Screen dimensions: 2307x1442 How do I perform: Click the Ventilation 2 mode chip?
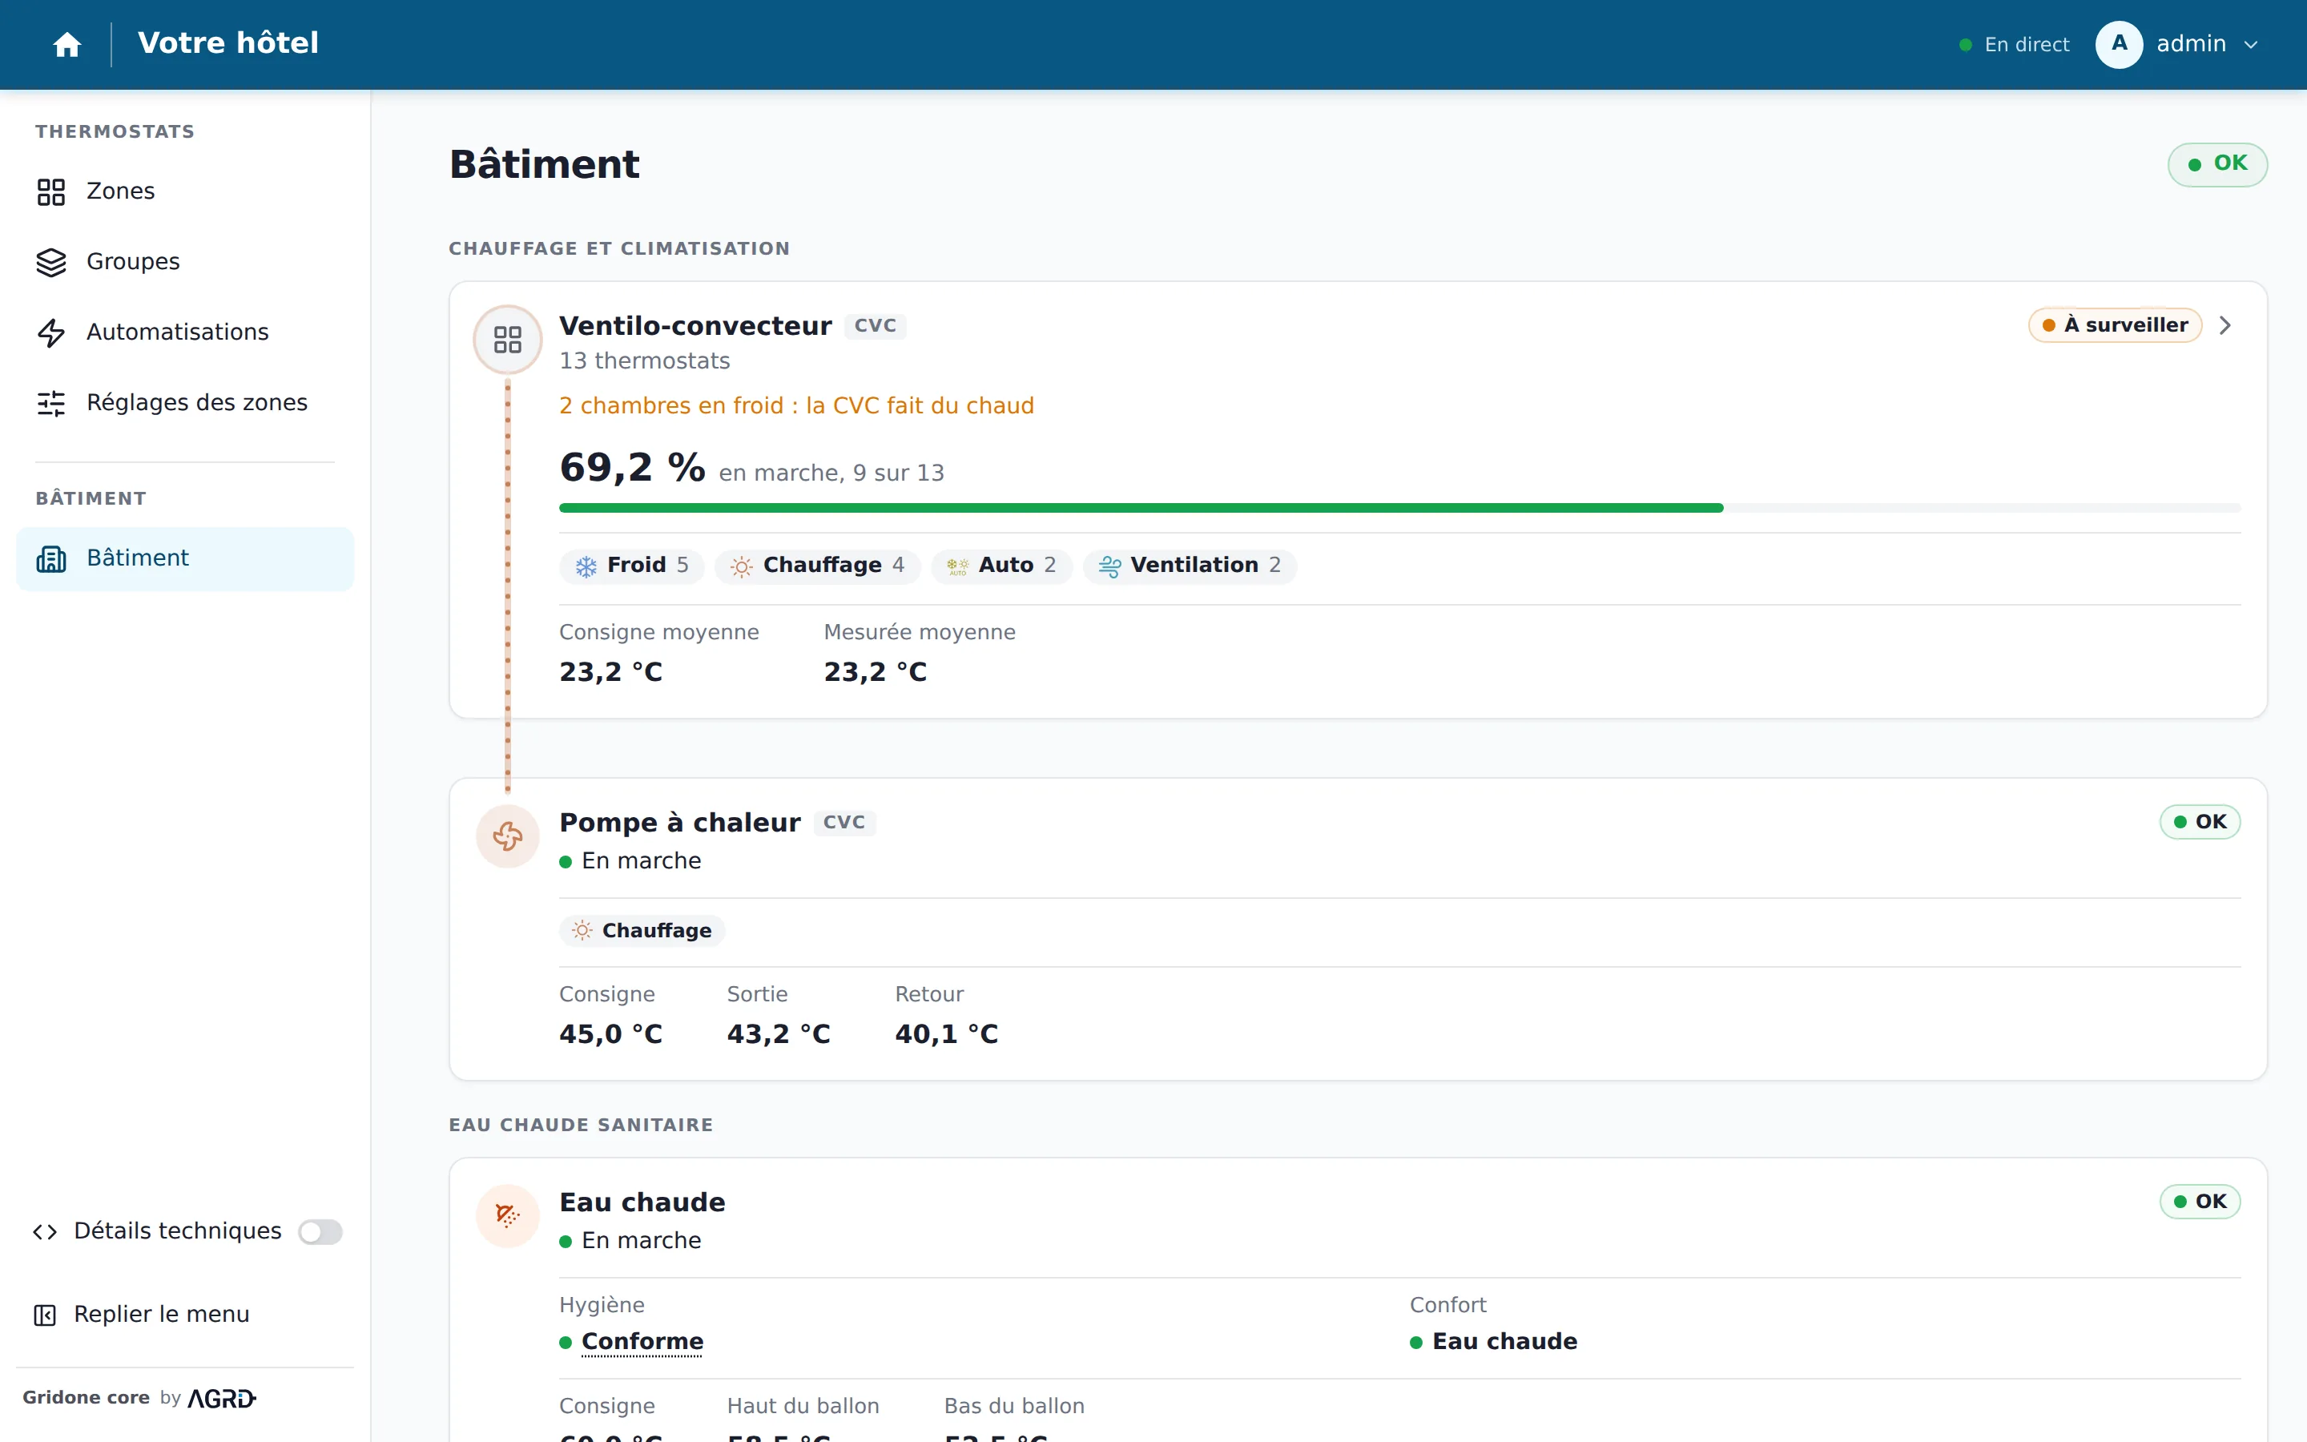pos(1190,566)
